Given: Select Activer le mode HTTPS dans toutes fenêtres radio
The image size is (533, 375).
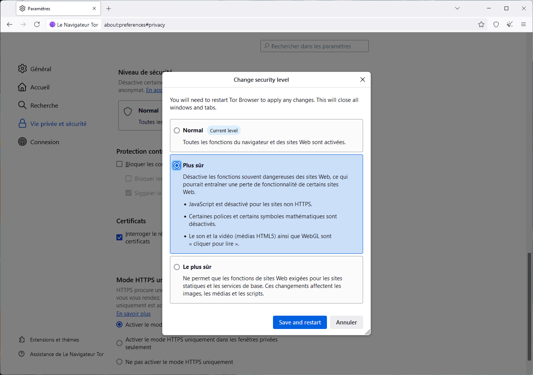Looking at the screenshot, I should [x=119, y=324].
